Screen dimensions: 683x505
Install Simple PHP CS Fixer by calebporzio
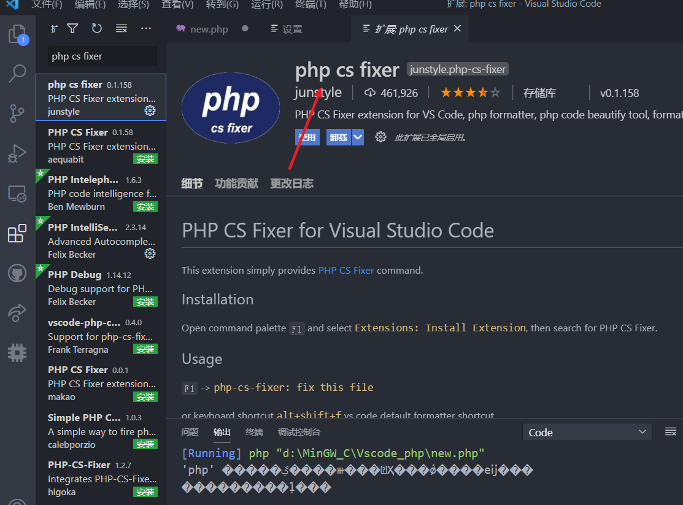tap(145, 444)
